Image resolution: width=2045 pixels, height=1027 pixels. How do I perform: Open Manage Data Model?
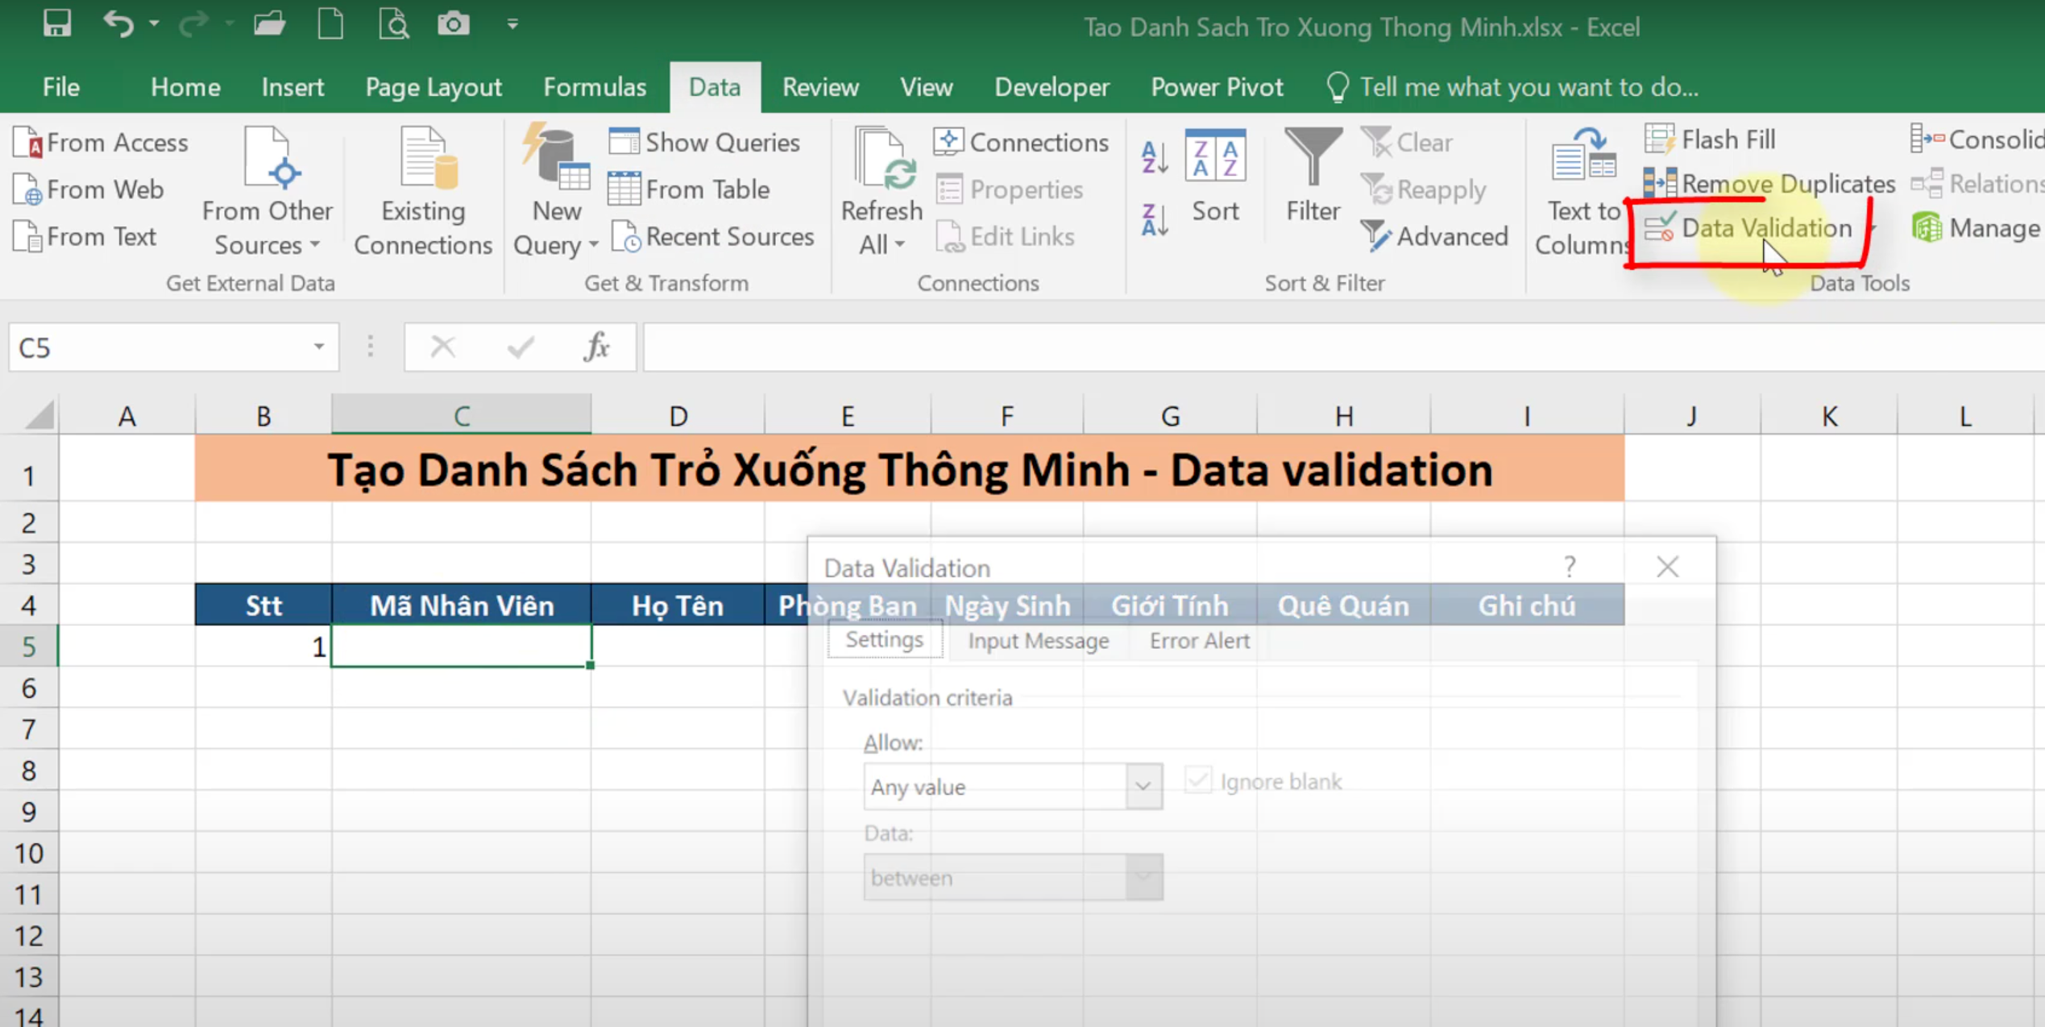[x=1977, y=228]
